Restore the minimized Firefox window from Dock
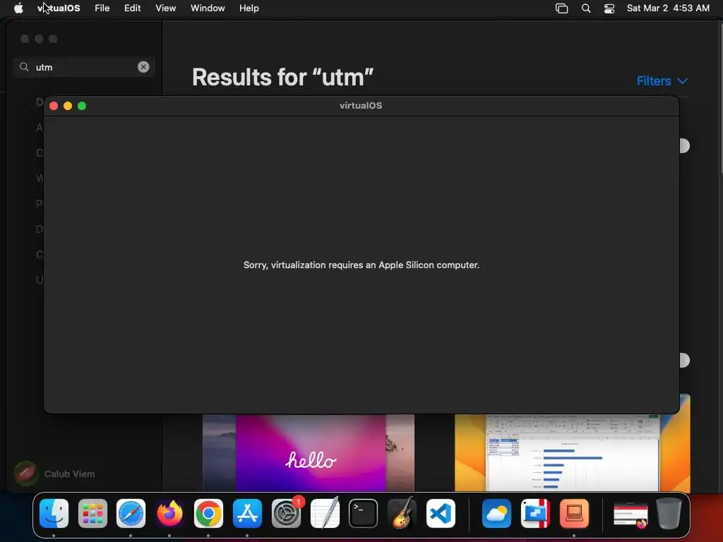The height and width of the screenshot is (542, 723). 631,514
